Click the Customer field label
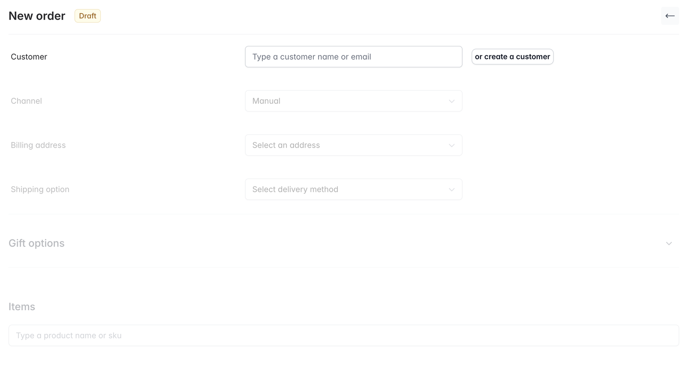This screenshot has height=366, width=686. [29, 57]
